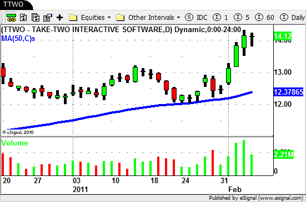Expand the Other Intervals dropdown arrow

178,18
